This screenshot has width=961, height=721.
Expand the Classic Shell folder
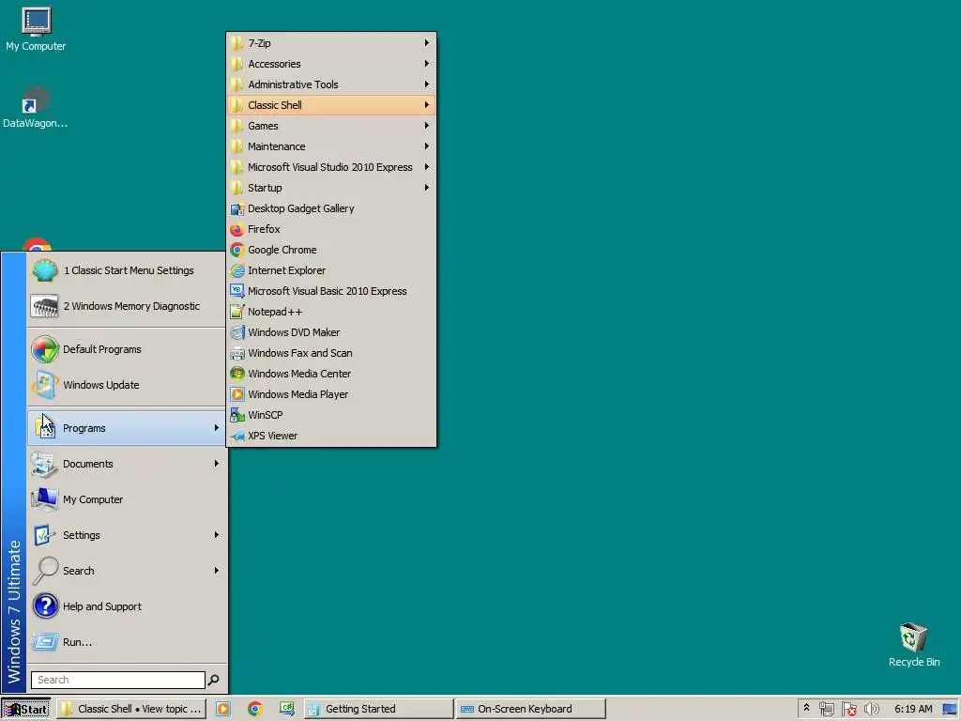[331, 105]
